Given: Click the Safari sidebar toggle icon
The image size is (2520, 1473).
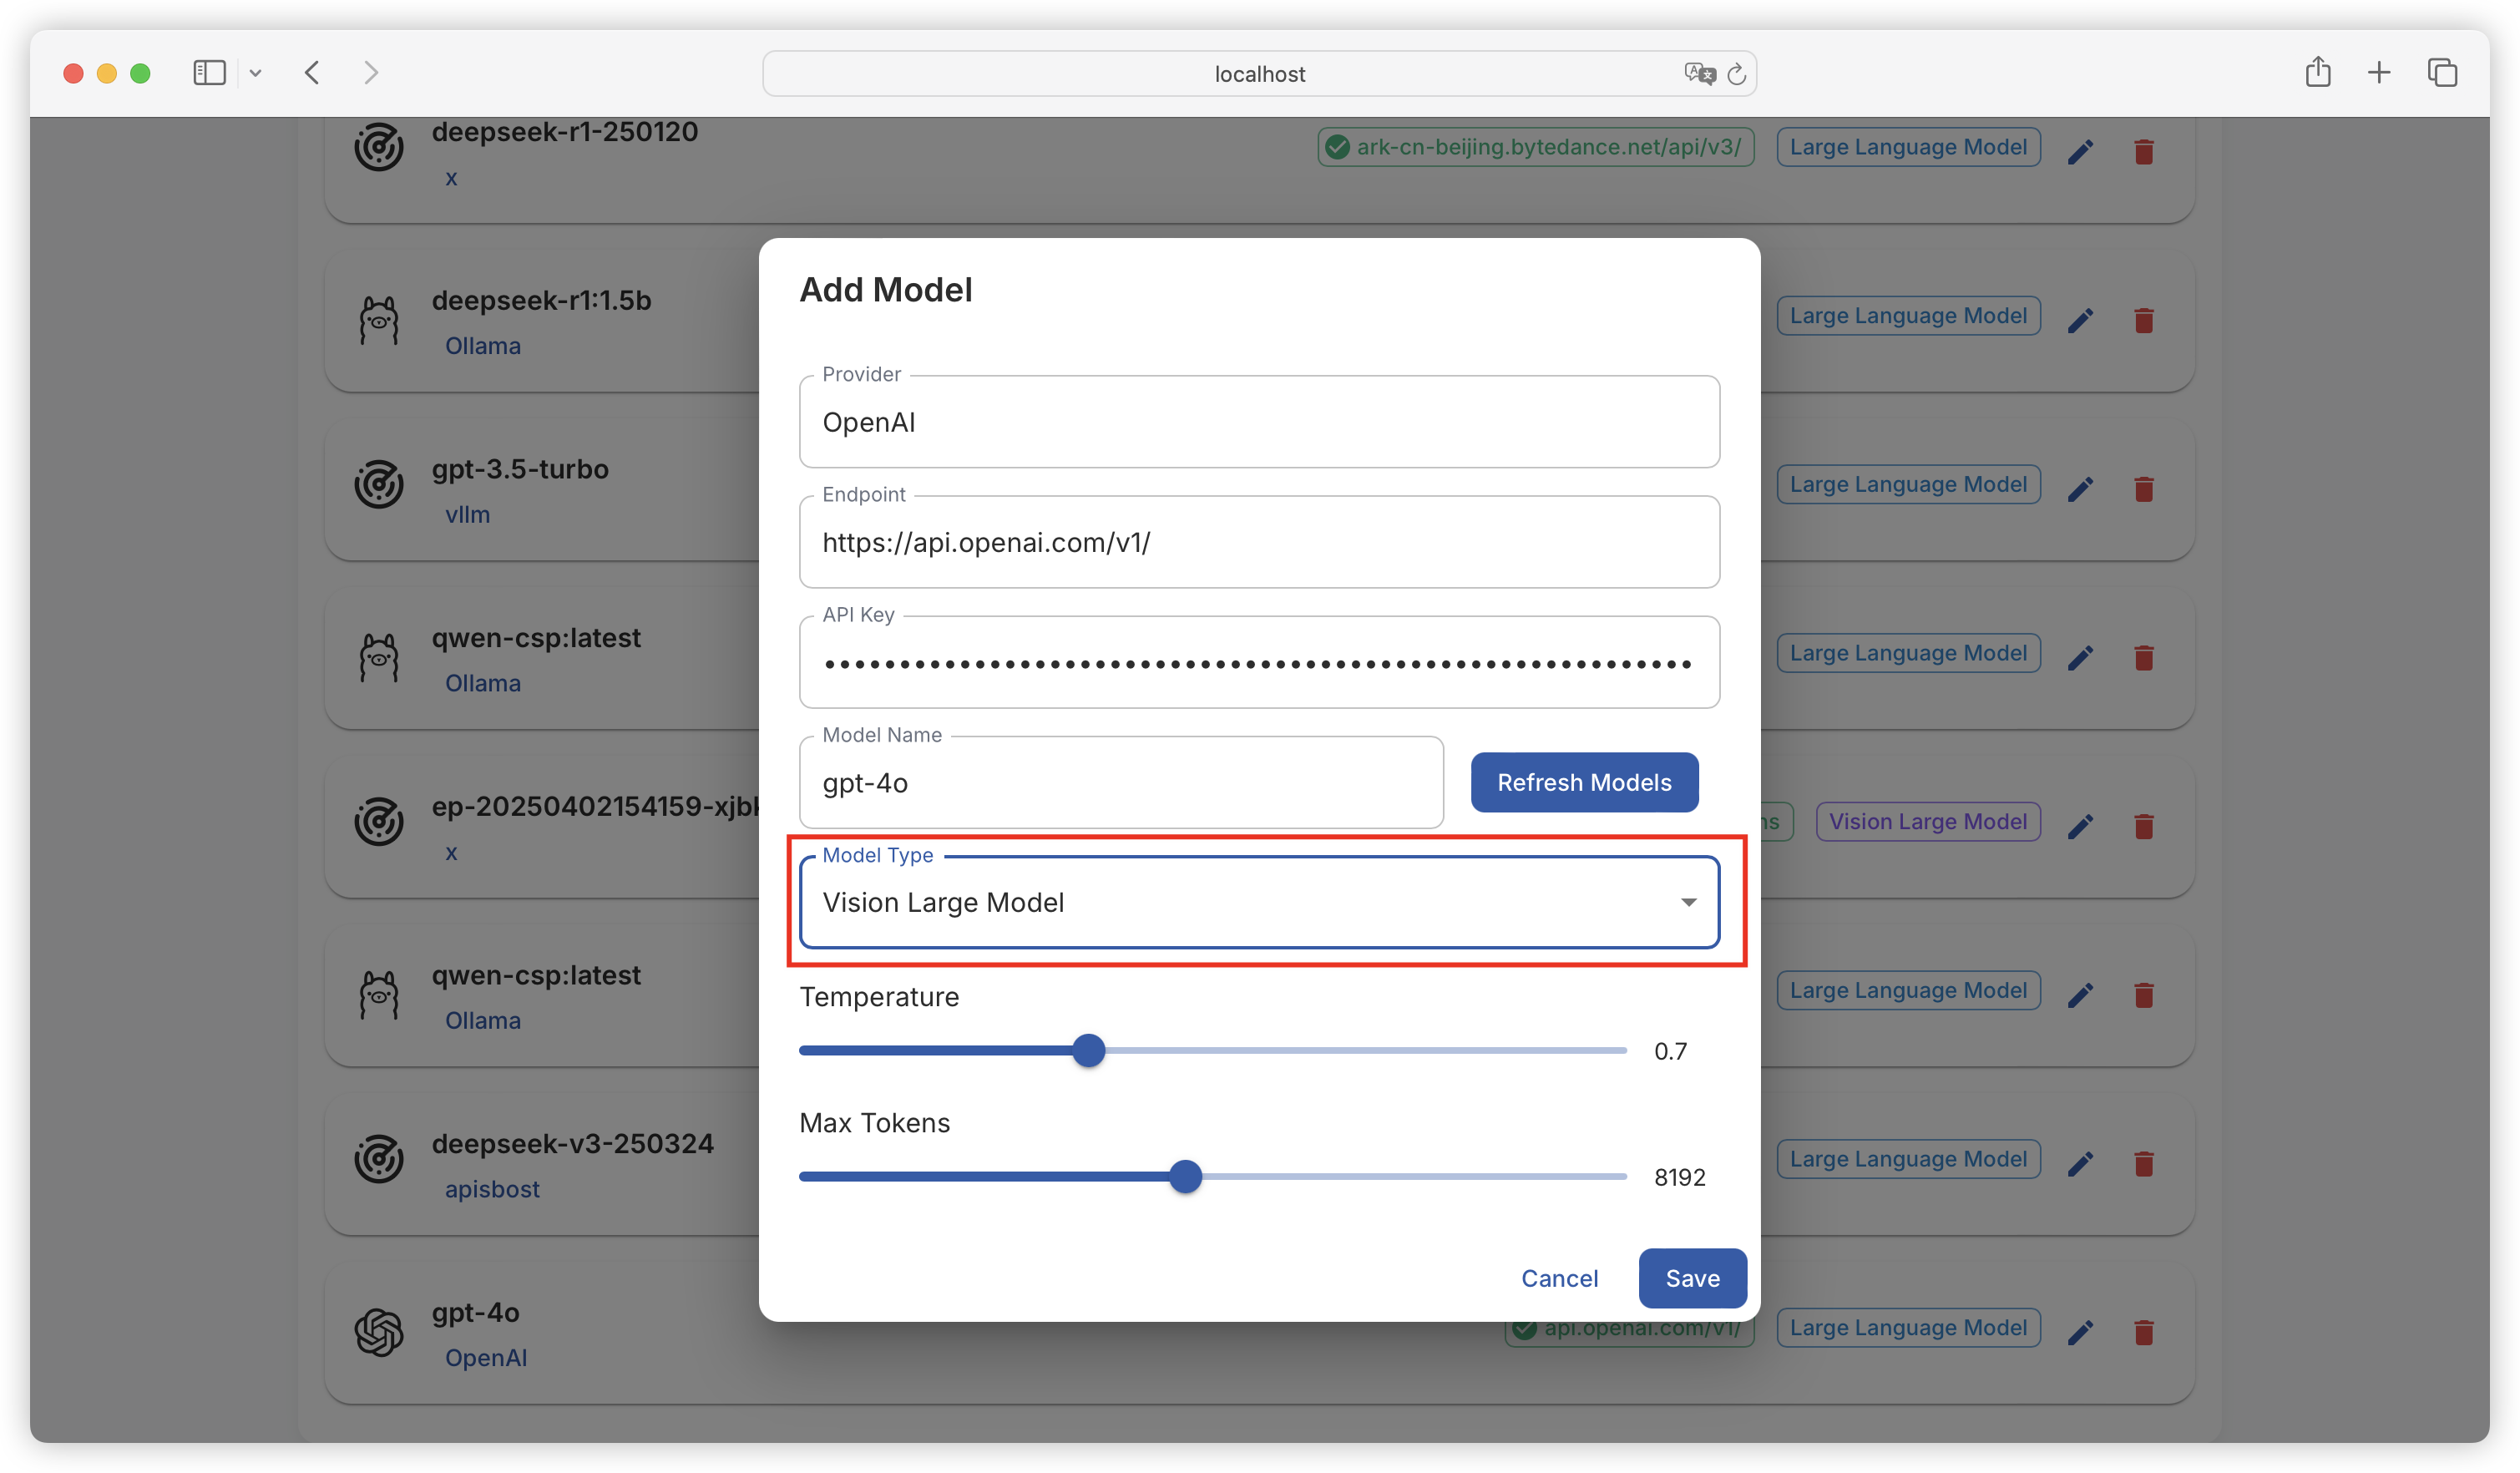Looking at the screenshot, I should point(209,73).
